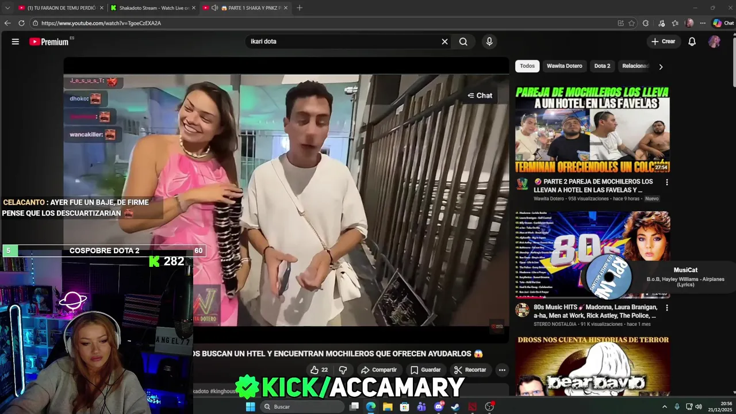Open options menu for 'PARTE 2 PAREJA' video
The height and width of the screenshot is (414, 736).
pos(667,182)
